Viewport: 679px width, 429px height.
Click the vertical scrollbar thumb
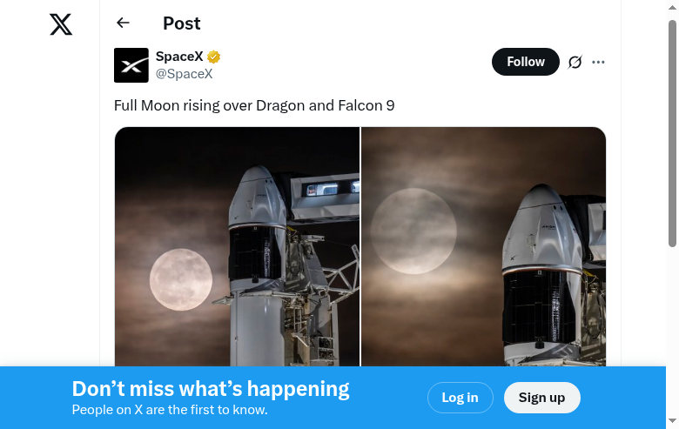(672, 131)
